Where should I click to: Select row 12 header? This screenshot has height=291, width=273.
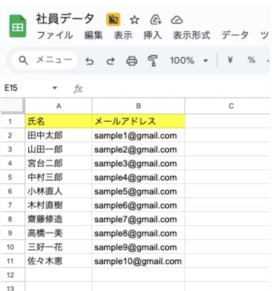13,275
